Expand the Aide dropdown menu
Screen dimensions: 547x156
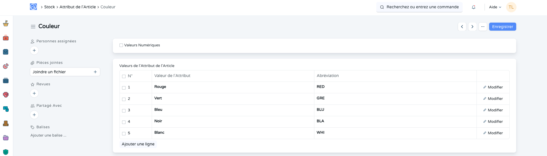tap(495, 7)
